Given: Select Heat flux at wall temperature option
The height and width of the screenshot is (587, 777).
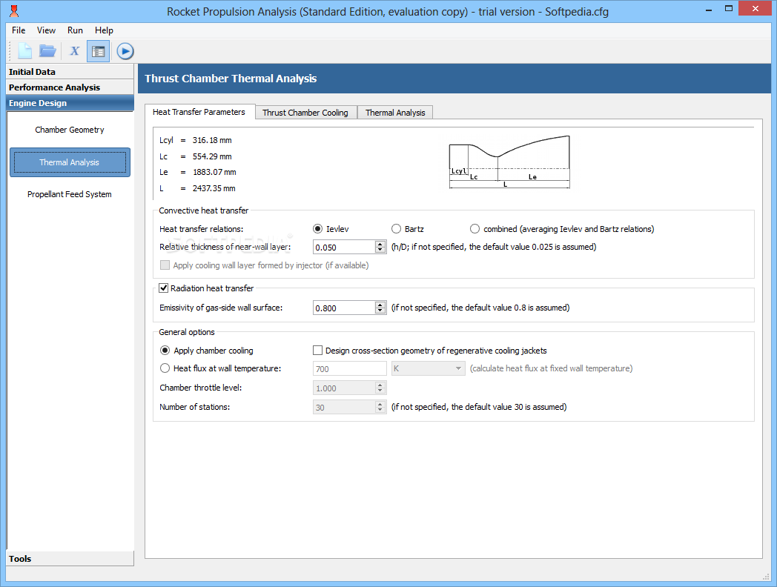Looking at the screenshot, I should point(165,368).
